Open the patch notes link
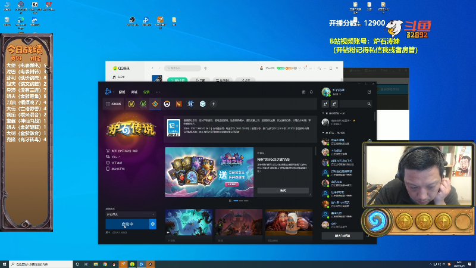Image resolution: width=476 pixels, height=268 pixels. click(x=114, y=163)
